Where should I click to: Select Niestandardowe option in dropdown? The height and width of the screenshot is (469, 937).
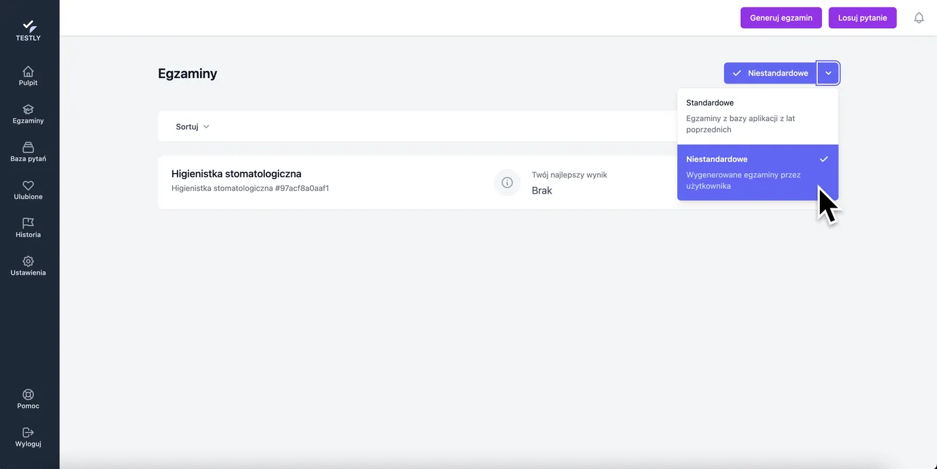coord(758,172)
